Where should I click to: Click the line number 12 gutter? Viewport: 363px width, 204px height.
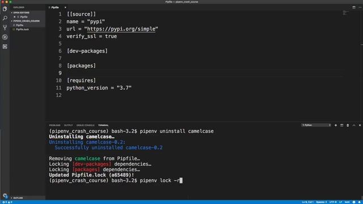pos(58,95)
